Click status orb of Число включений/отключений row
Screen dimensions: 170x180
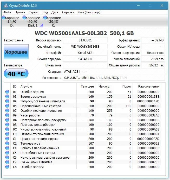(x=7, y=129)
